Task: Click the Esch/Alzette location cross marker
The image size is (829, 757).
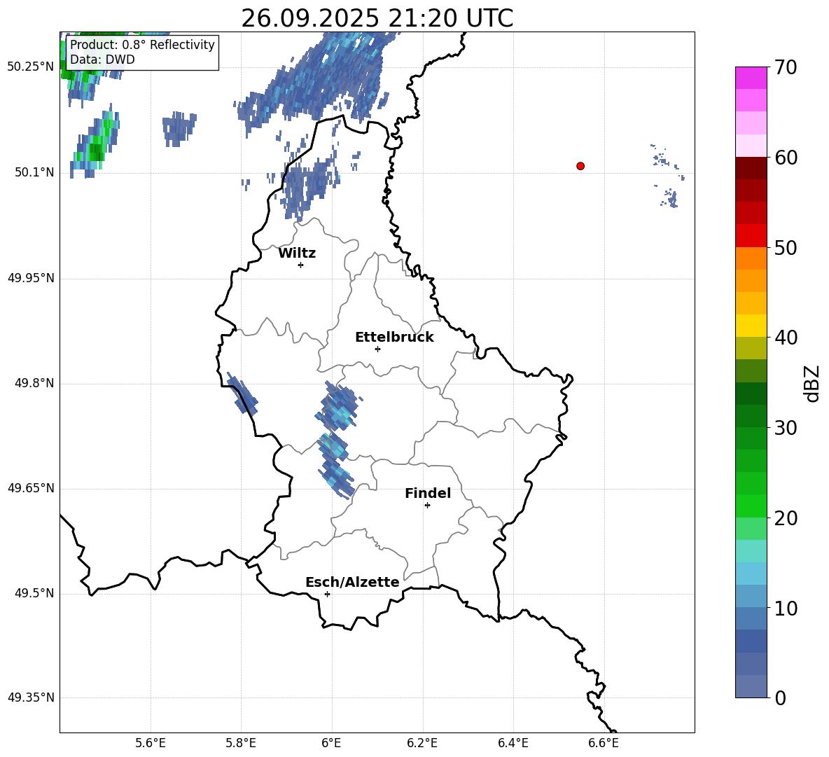Action: [x=327, y=594]
